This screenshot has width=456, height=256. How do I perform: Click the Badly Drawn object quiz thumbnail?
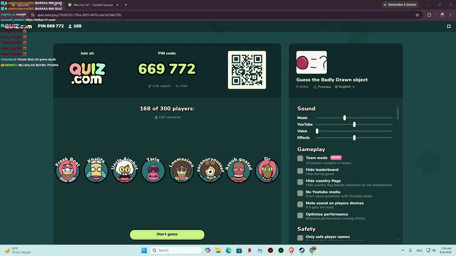click(x=311, y=63)
